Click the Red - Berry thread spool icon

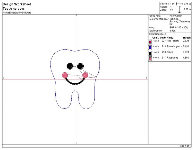[x=150, y=42]
